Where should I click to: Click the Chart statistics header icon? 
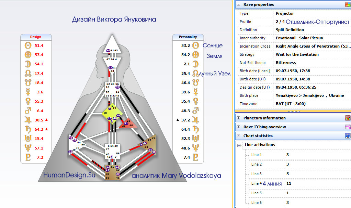click(x=348, y=136)
